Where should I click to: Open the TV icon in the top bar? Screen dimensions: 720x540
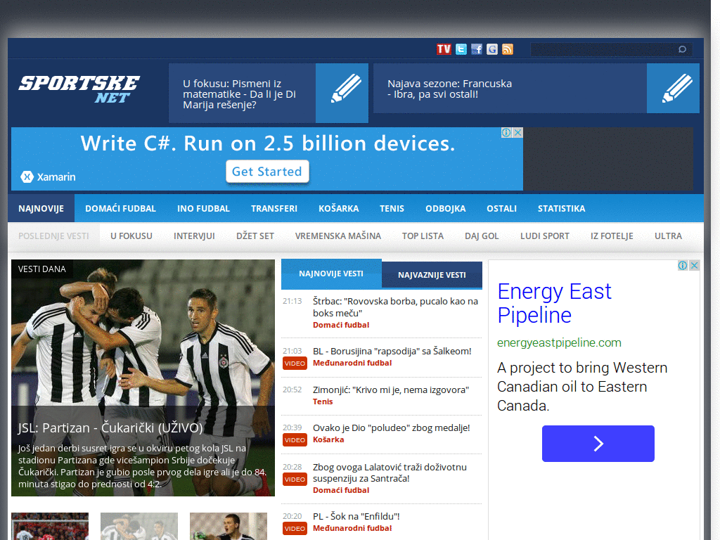coord(444,49)
